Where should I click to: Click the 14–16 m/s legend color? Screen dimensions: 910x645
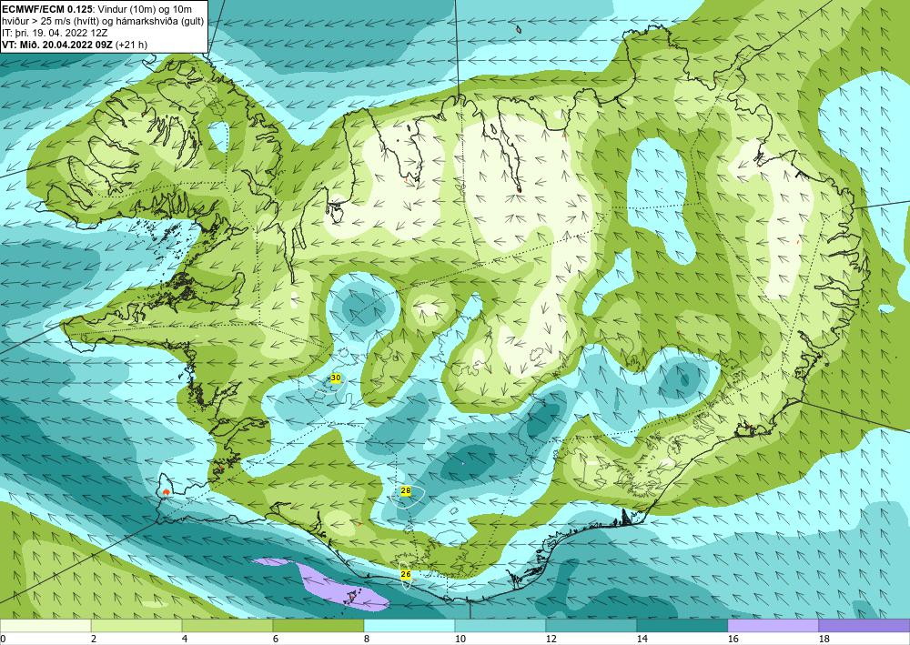coord(682,625)
